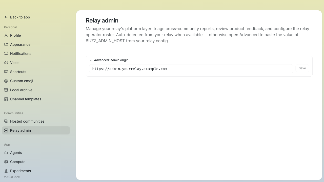Screen dimensions: 324x182
Task: Click the Compute chip icon
Action: coord(6,162)
